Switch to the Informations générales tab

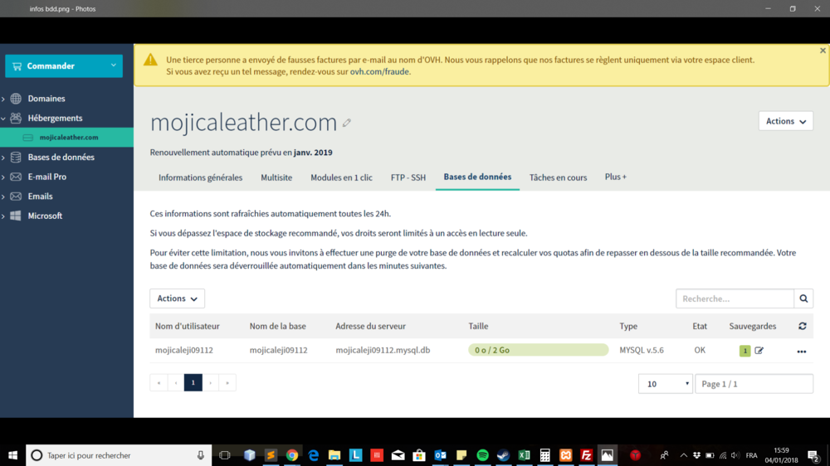(200, 177)
